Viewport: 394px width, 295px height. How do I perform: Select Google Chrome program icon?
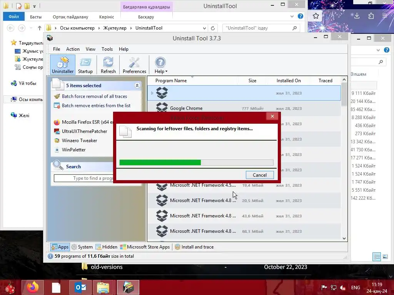[x=162, y=108]
